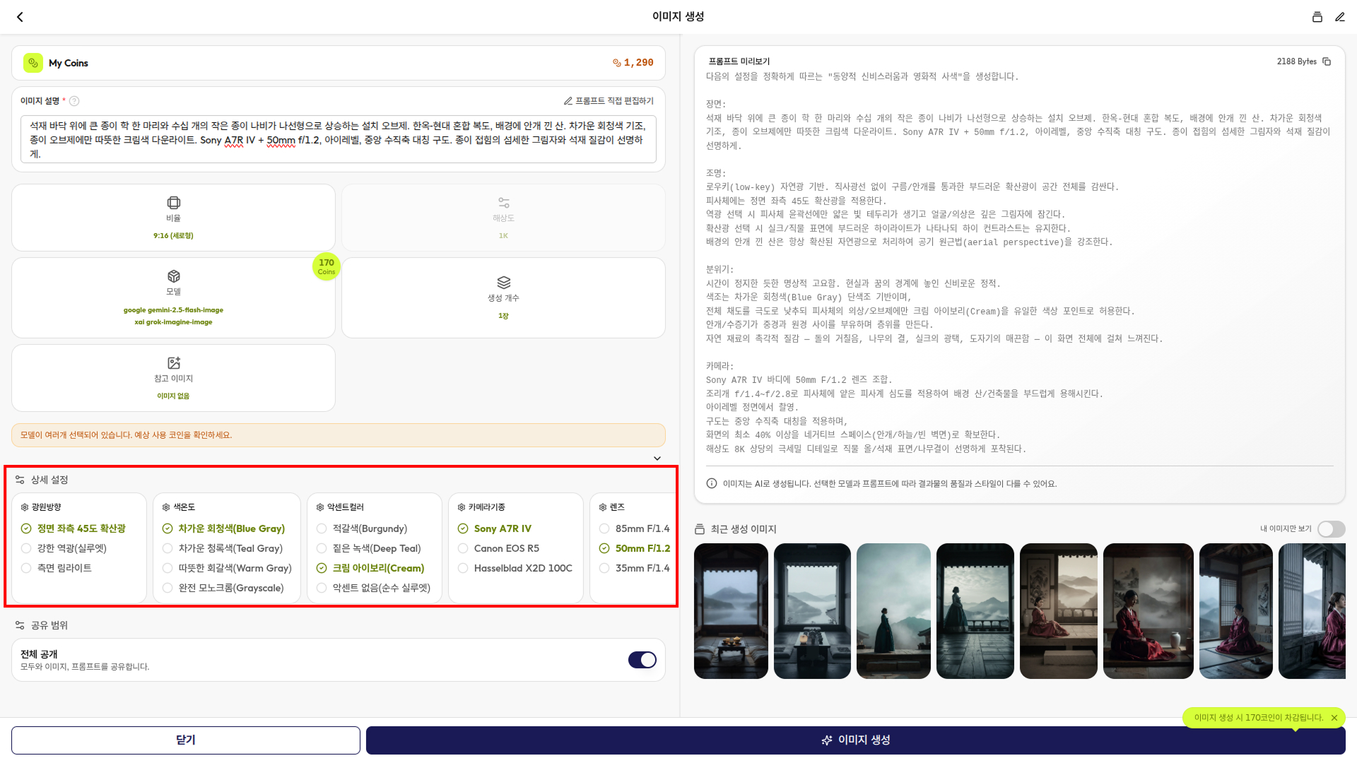Collapse the section using the chevron arrow
Screen dimensions: 1357x763
[x=657, y=459]
